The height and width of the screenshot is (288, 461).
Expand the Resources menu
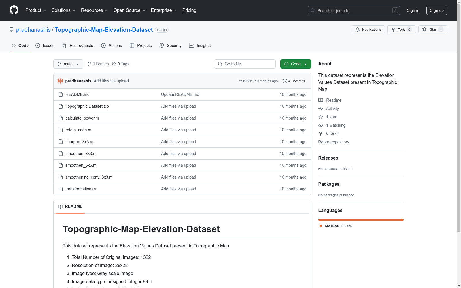point(95,10)
